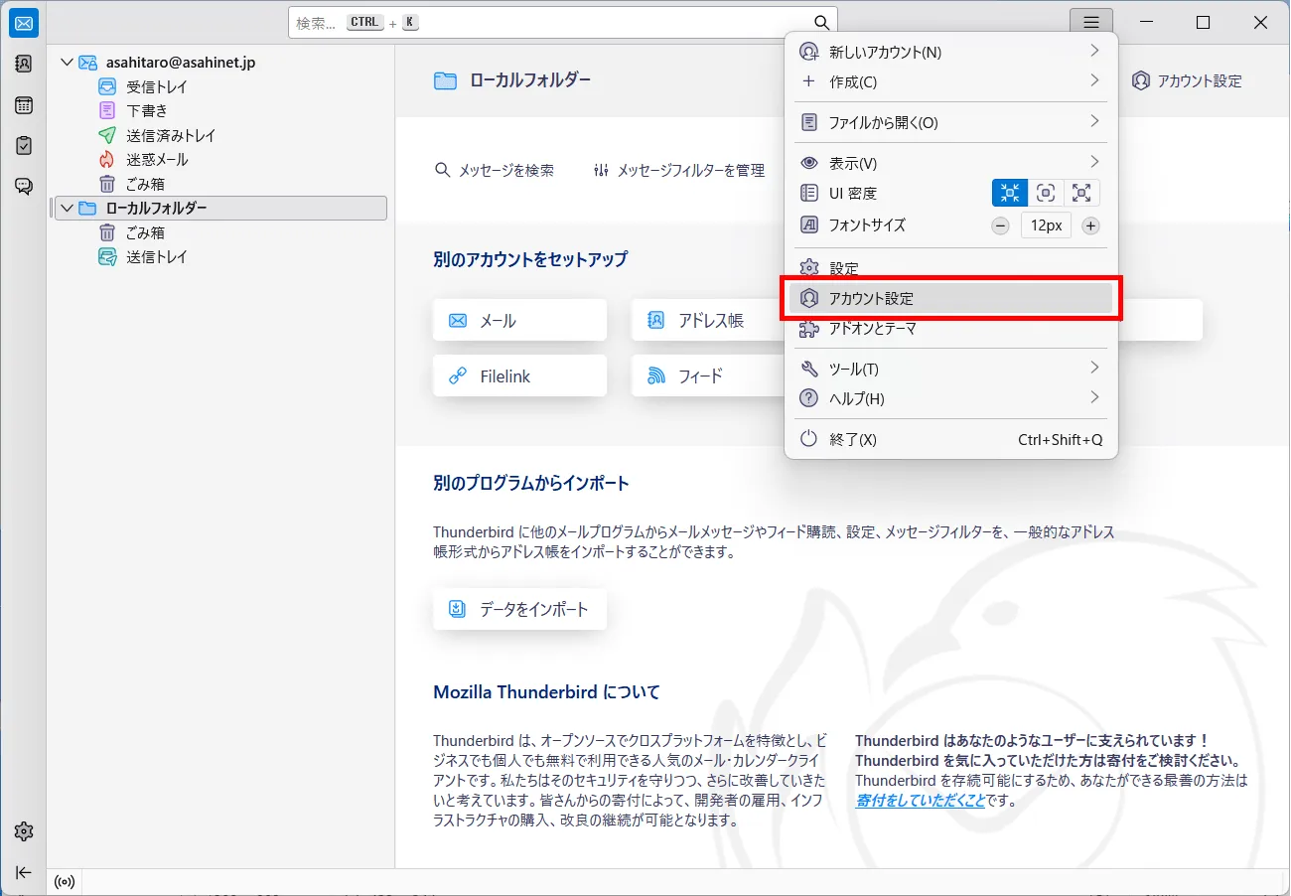Open the Chat icon in the sidebar
The height and width of the screenshot is (896, 1291).
24,187
